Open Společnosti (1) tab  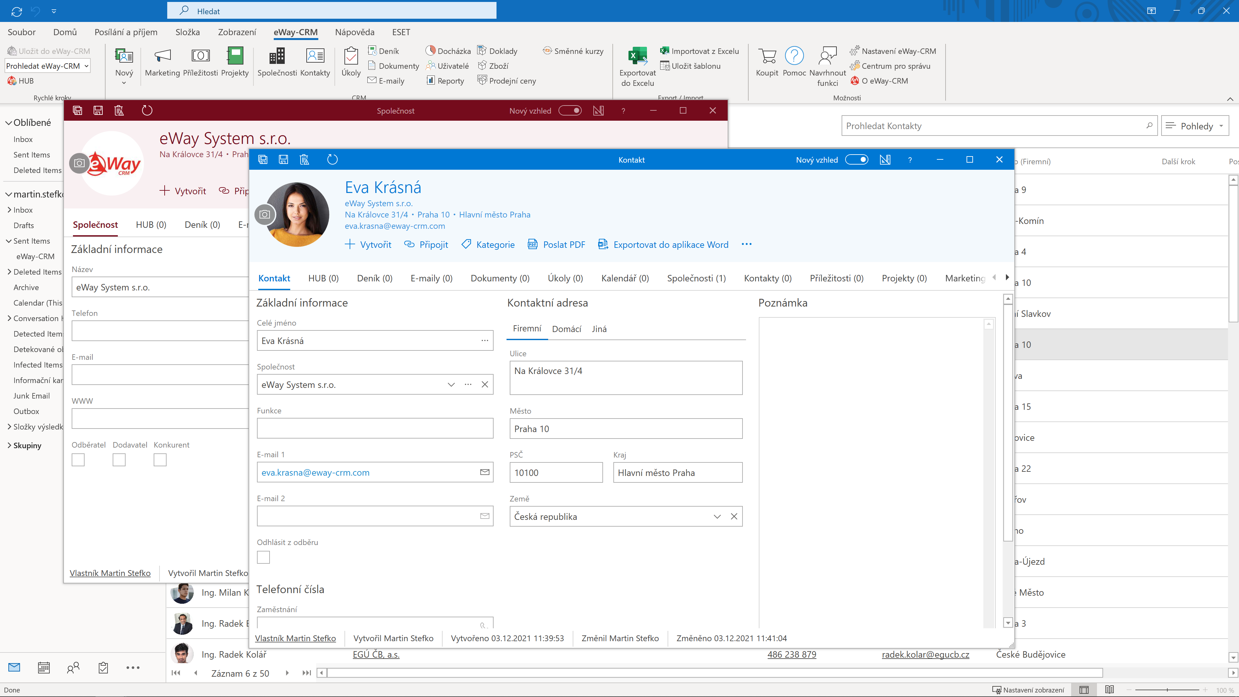pos(696,278)
